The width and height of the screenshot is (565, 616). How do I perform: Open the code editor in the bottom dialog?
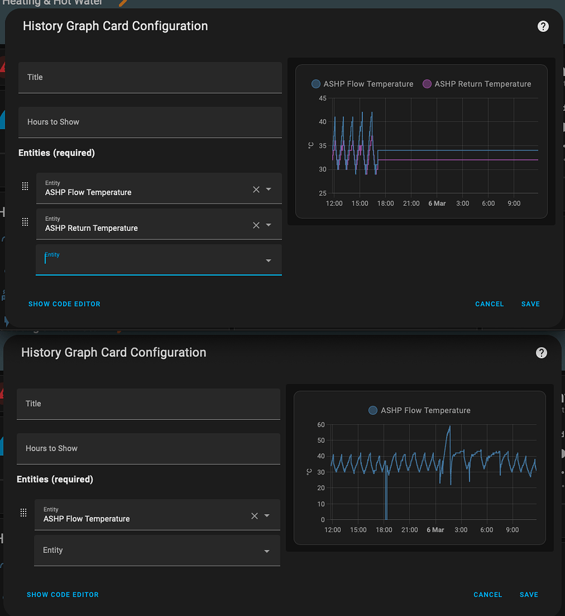pyautogui.click(x=63, y=594)
